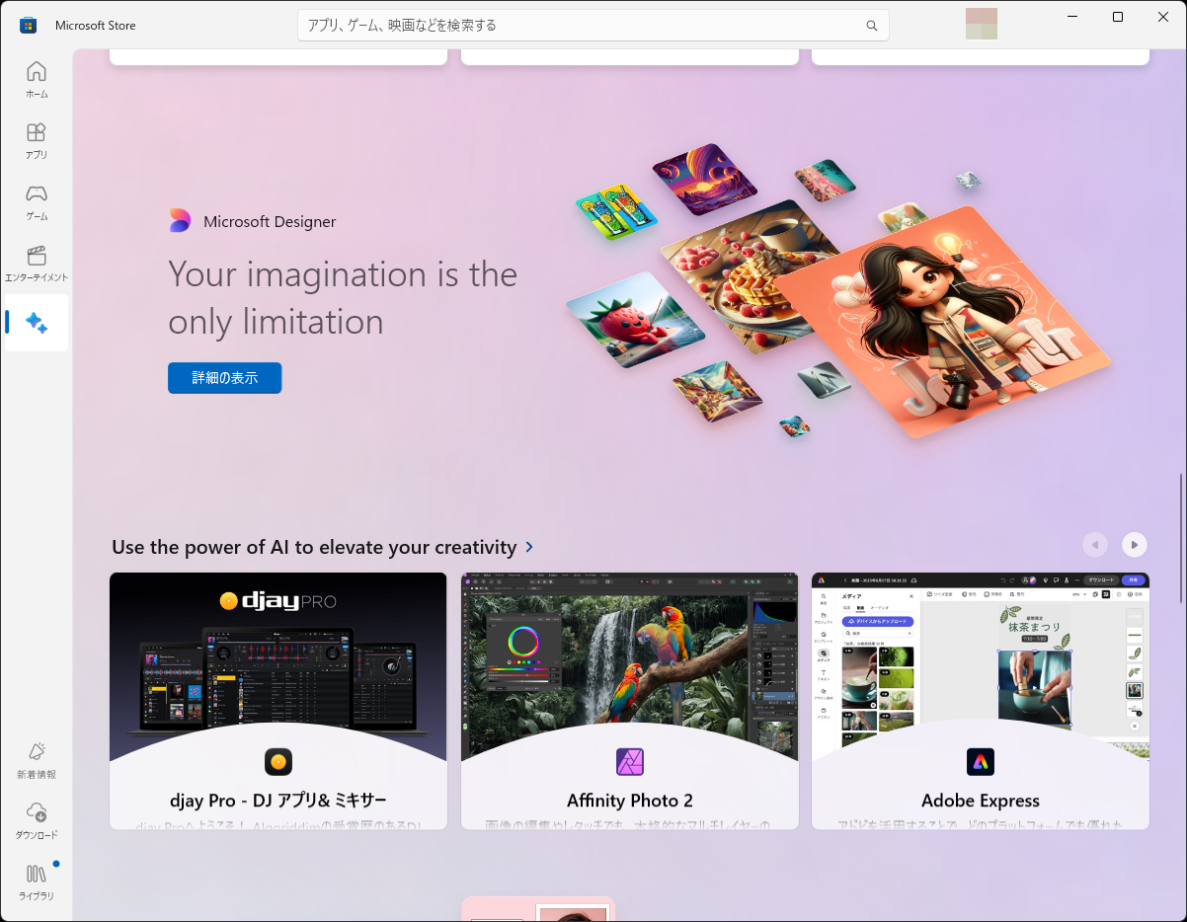Screen dimensions: 1187x922
Task: Click the highlighted AI Hub sparkle icon
Action: coord(37,323)
